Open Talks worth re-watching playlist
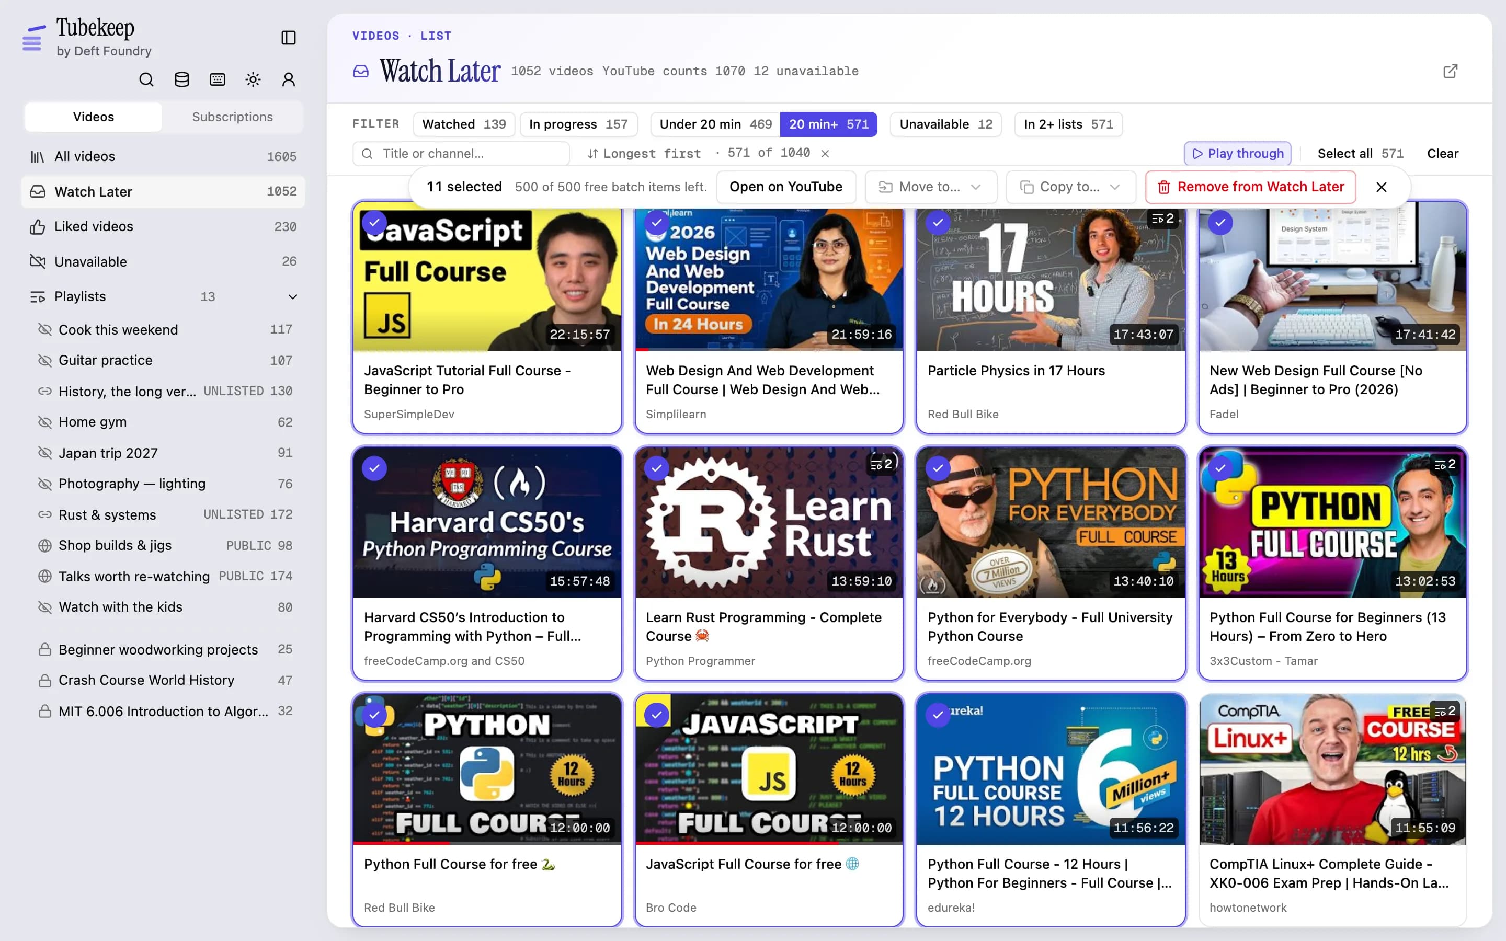This screenshot has width=1506, height=941. pyautogui.click(x=165, y=576)
